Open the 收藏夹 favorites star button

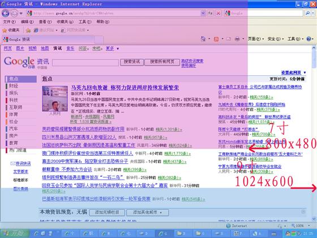(11, 30)
